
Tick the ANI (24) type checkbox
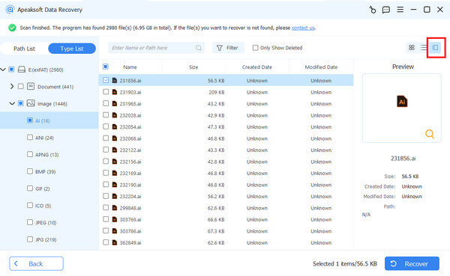[x=30, y=137]
